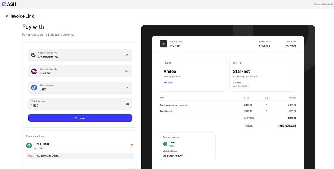Image resolution: width=334 pixels, height=169 pixels.
Task: Click the 11500 USDT receiver amount
Action: (43, 144)
